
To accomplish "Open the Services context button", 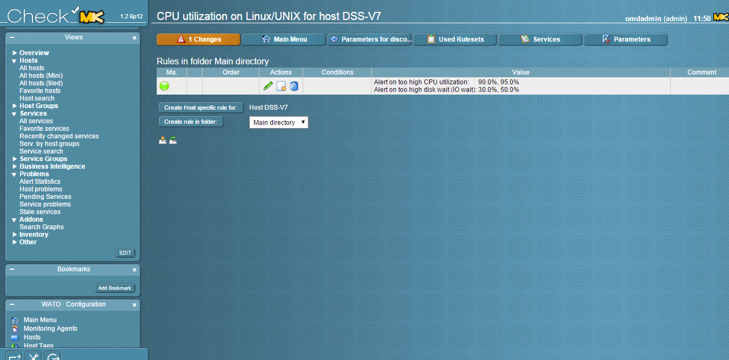I will point(540,39).
